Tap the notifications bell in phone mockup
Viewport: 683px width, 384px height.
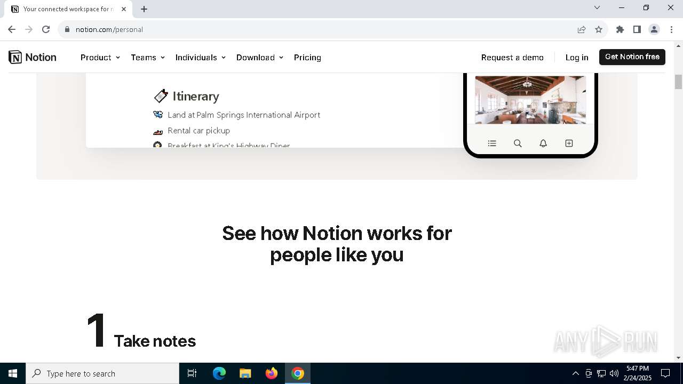click(x=543, y=143)
